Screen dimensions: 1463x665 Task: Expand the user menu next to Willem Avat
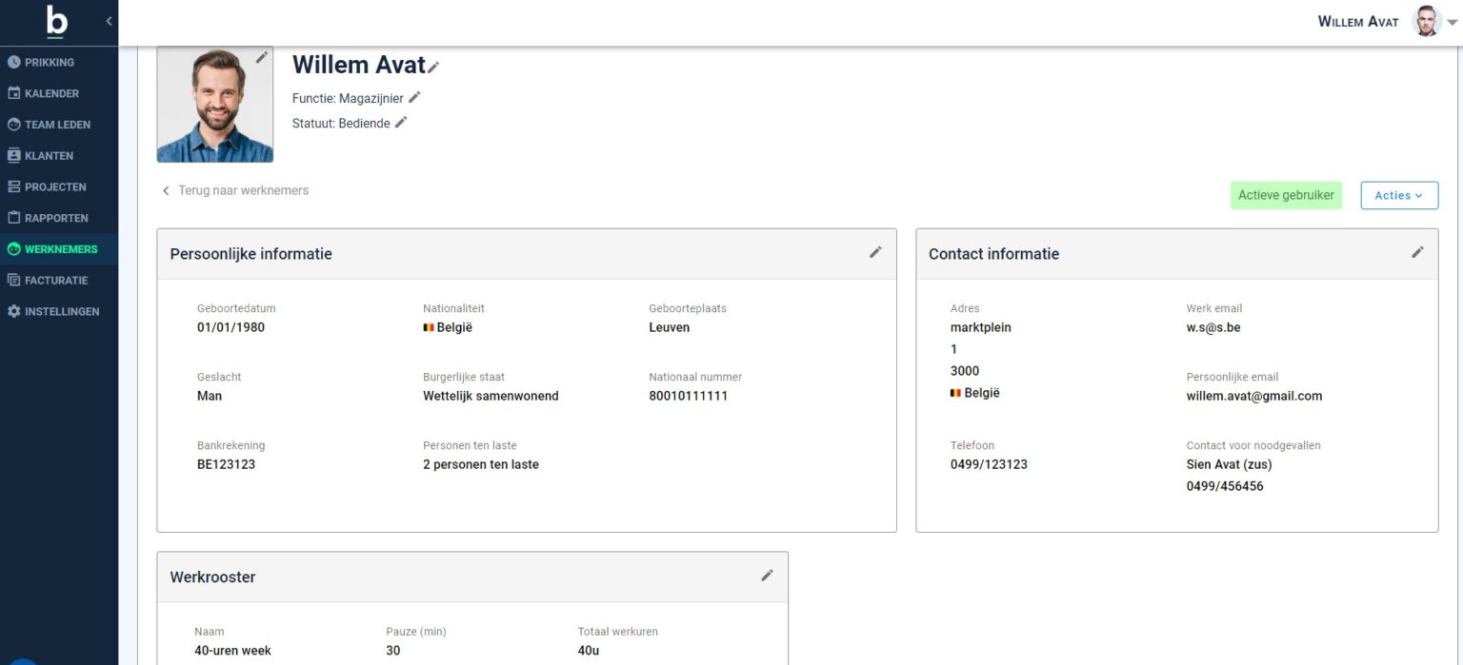[1452, 21]
